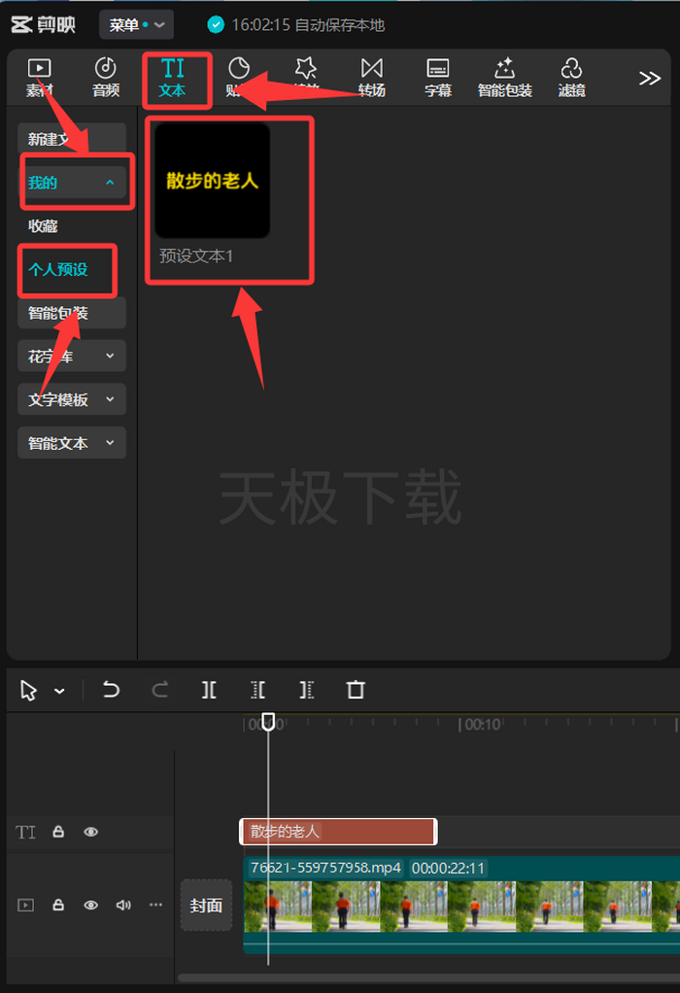This screenshot has width=680, height=993.
Task: Expand the 花字库 section
Action: pos(72,356)
